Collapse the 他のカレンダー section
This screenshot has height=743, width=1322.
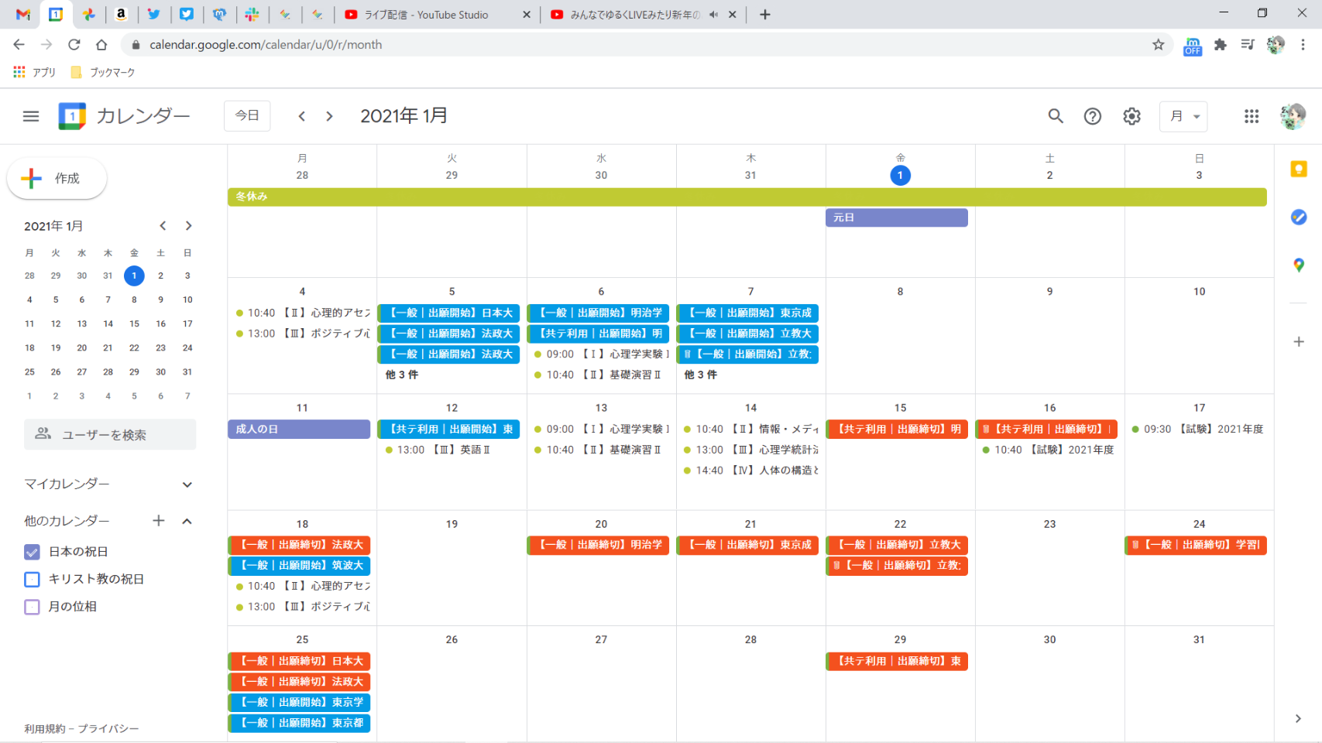click(x=187, y=522)
